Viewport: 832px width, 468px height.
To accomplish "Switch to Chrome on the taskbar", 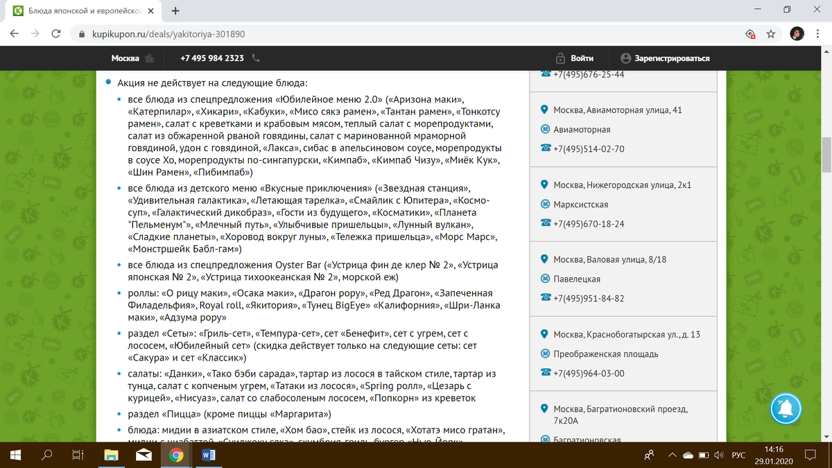I will pos(176,456).
